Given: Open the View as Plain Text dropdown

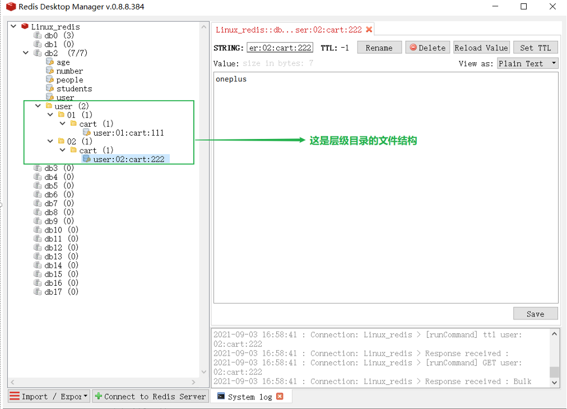Looking at the screenshot, I should (x=528, y=63).
